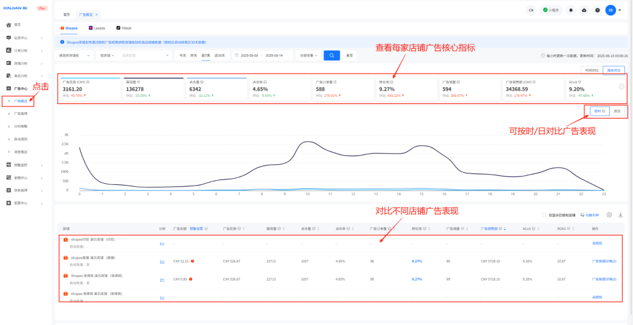Click the blue search magnifier button

point(331,55)
